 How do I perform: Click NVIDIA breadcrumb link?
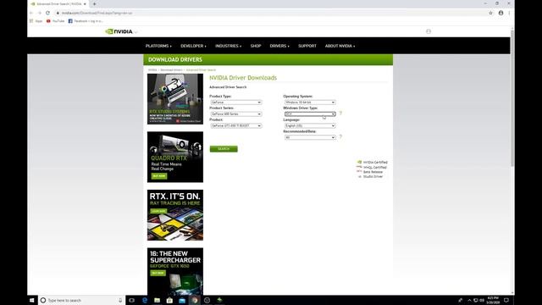pos(152,69)
